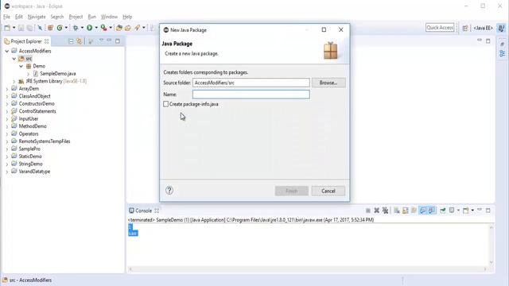Screen dimensions: 509x286
Task: Collapse the Demo package node
Action: pos(21,66)
